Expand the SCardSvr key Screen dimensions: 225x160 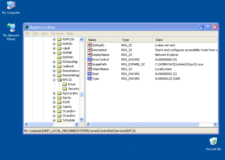tap(54, 116)
